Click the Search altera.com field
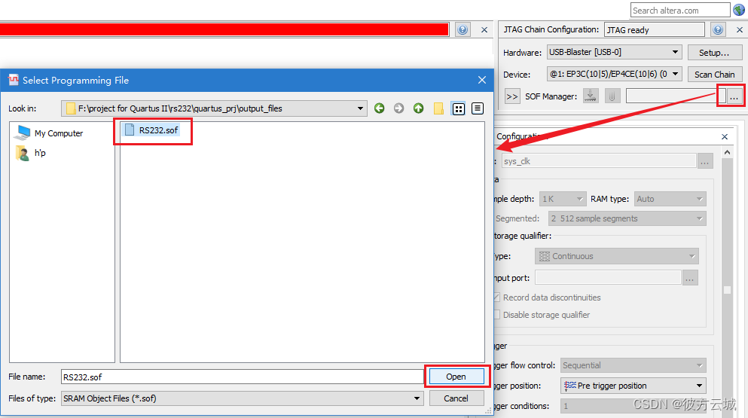This screenshot has height=418, width=748. (x=679, y=10)
